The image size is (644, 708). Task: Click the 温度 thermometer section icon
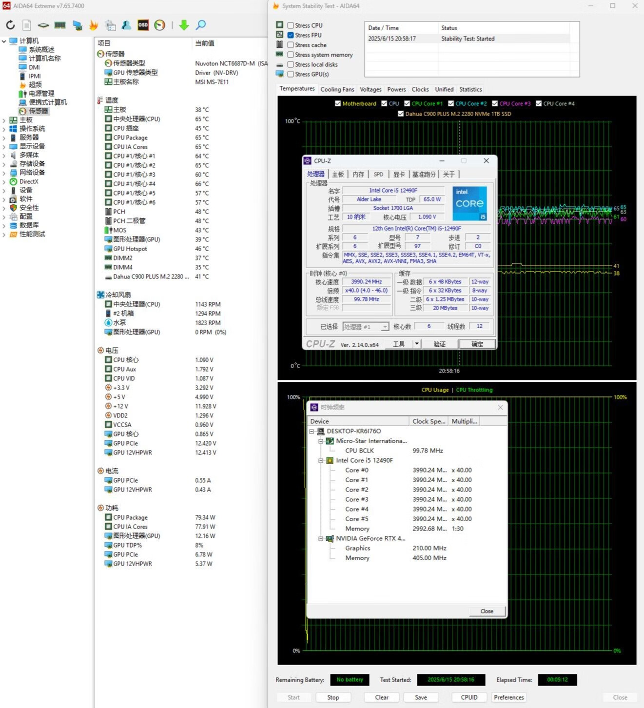tap(100, 100)
